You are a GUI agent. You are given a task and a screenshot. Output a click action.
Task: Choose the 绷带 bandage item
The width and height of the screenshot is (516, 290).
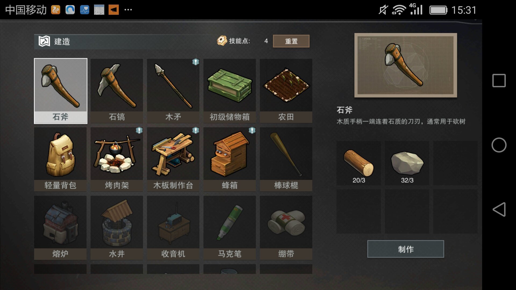[286, 228]
